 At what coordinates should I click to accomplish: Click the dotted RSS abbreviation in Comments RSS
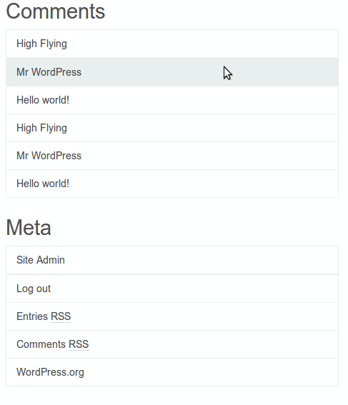point(79,344)
